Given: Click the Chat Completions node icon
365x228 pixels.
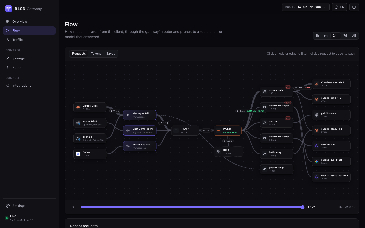Looking at the screenshot, I should coord(128,131).
